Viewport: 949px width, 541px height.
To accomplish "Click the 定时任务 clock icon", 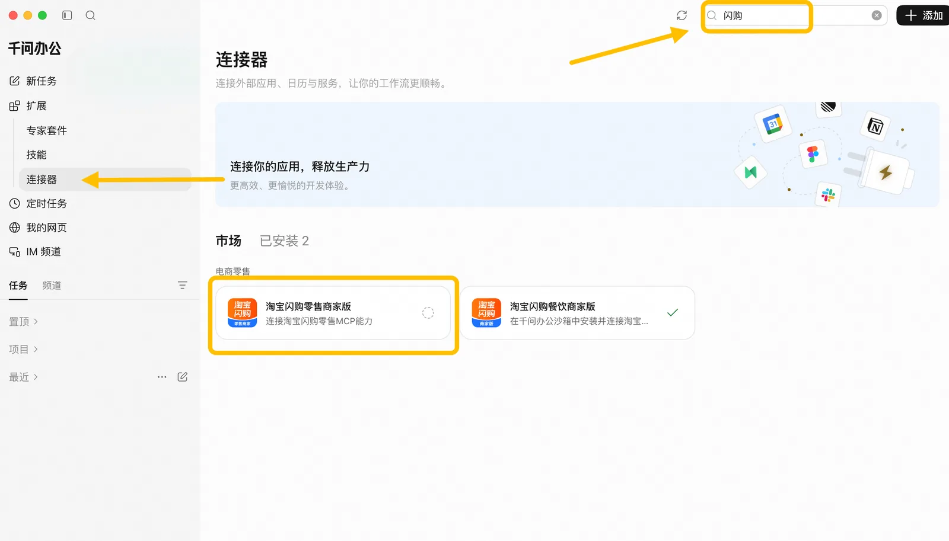I will [x=15, y=203].
